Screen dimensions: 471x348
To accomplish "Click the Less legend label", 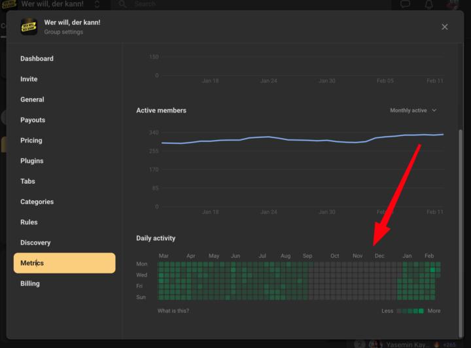I will (387, 311).
